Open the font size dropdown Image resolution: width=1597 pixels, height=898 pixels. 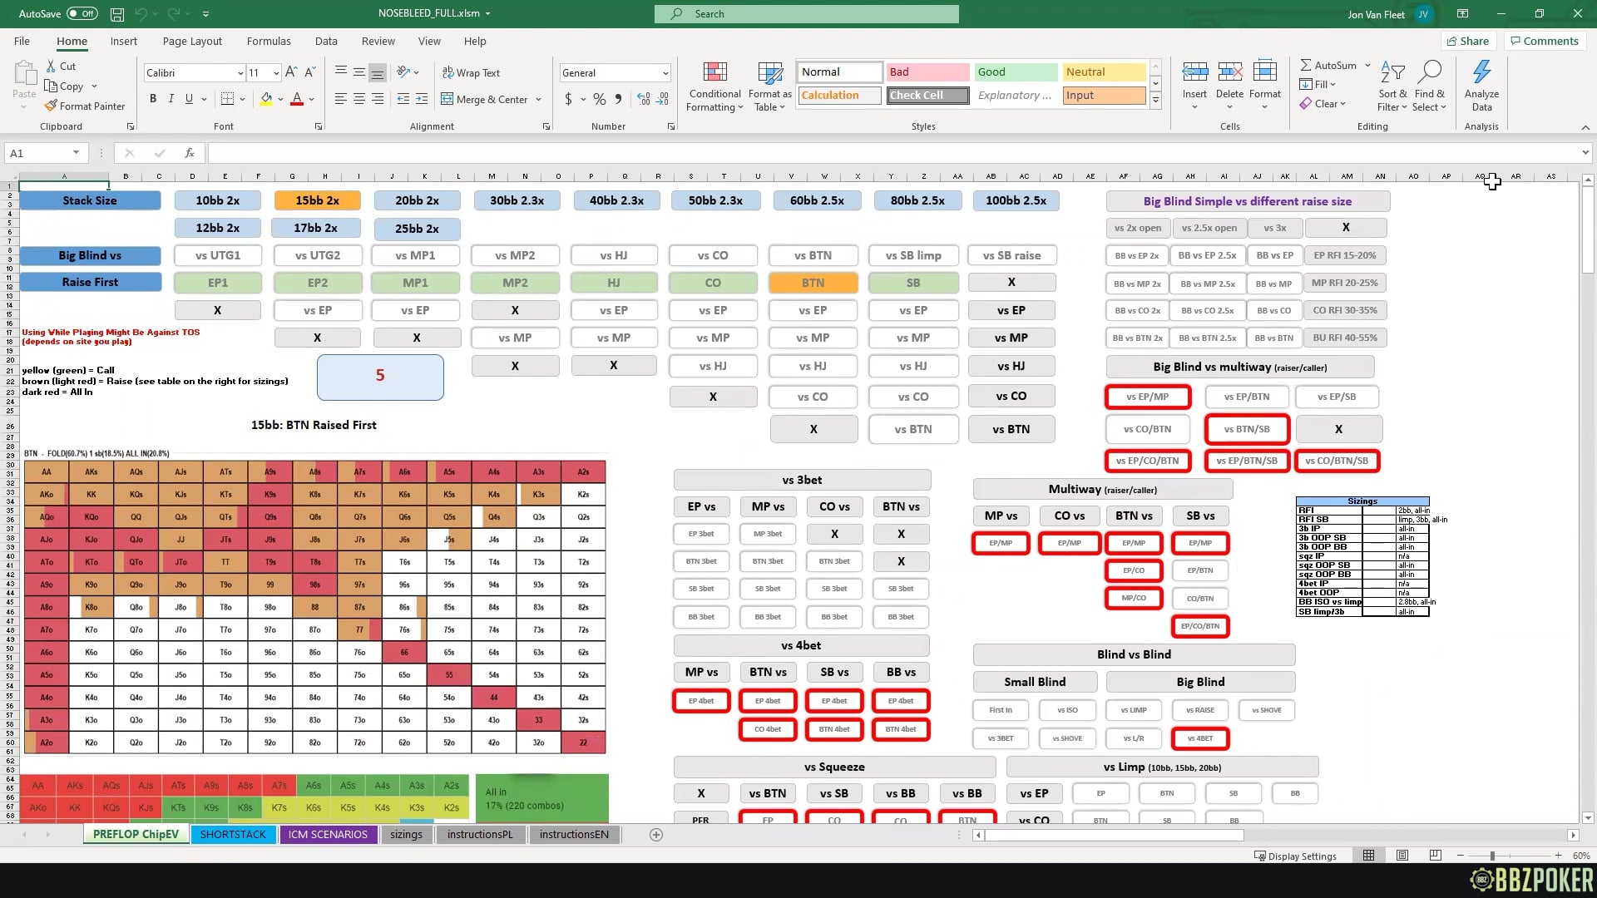click(276, 72)
